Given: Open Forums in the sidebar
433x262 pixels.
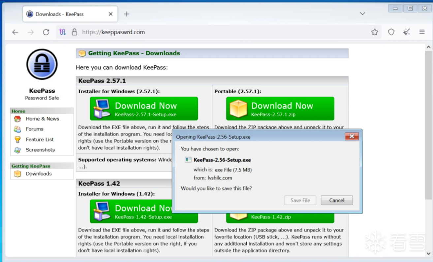Looking at the screenshot, I should (35, 129).
